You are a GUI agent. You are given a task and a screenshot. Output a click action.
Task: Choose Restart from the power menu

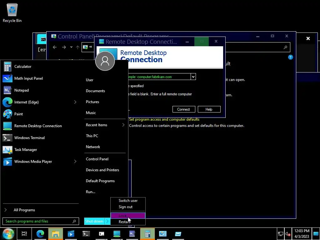coord(128,222)
